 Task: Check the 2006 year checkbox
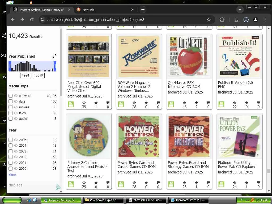(x=10, y=140)
